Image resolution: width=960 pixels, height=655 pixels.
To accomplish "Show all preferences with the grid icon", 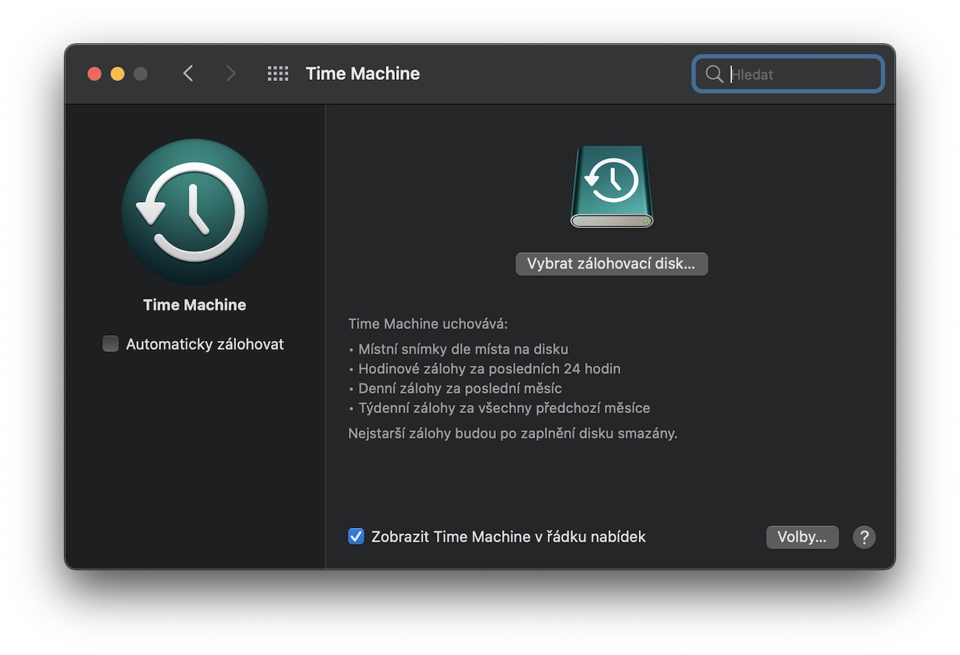I will click(278, 74).
